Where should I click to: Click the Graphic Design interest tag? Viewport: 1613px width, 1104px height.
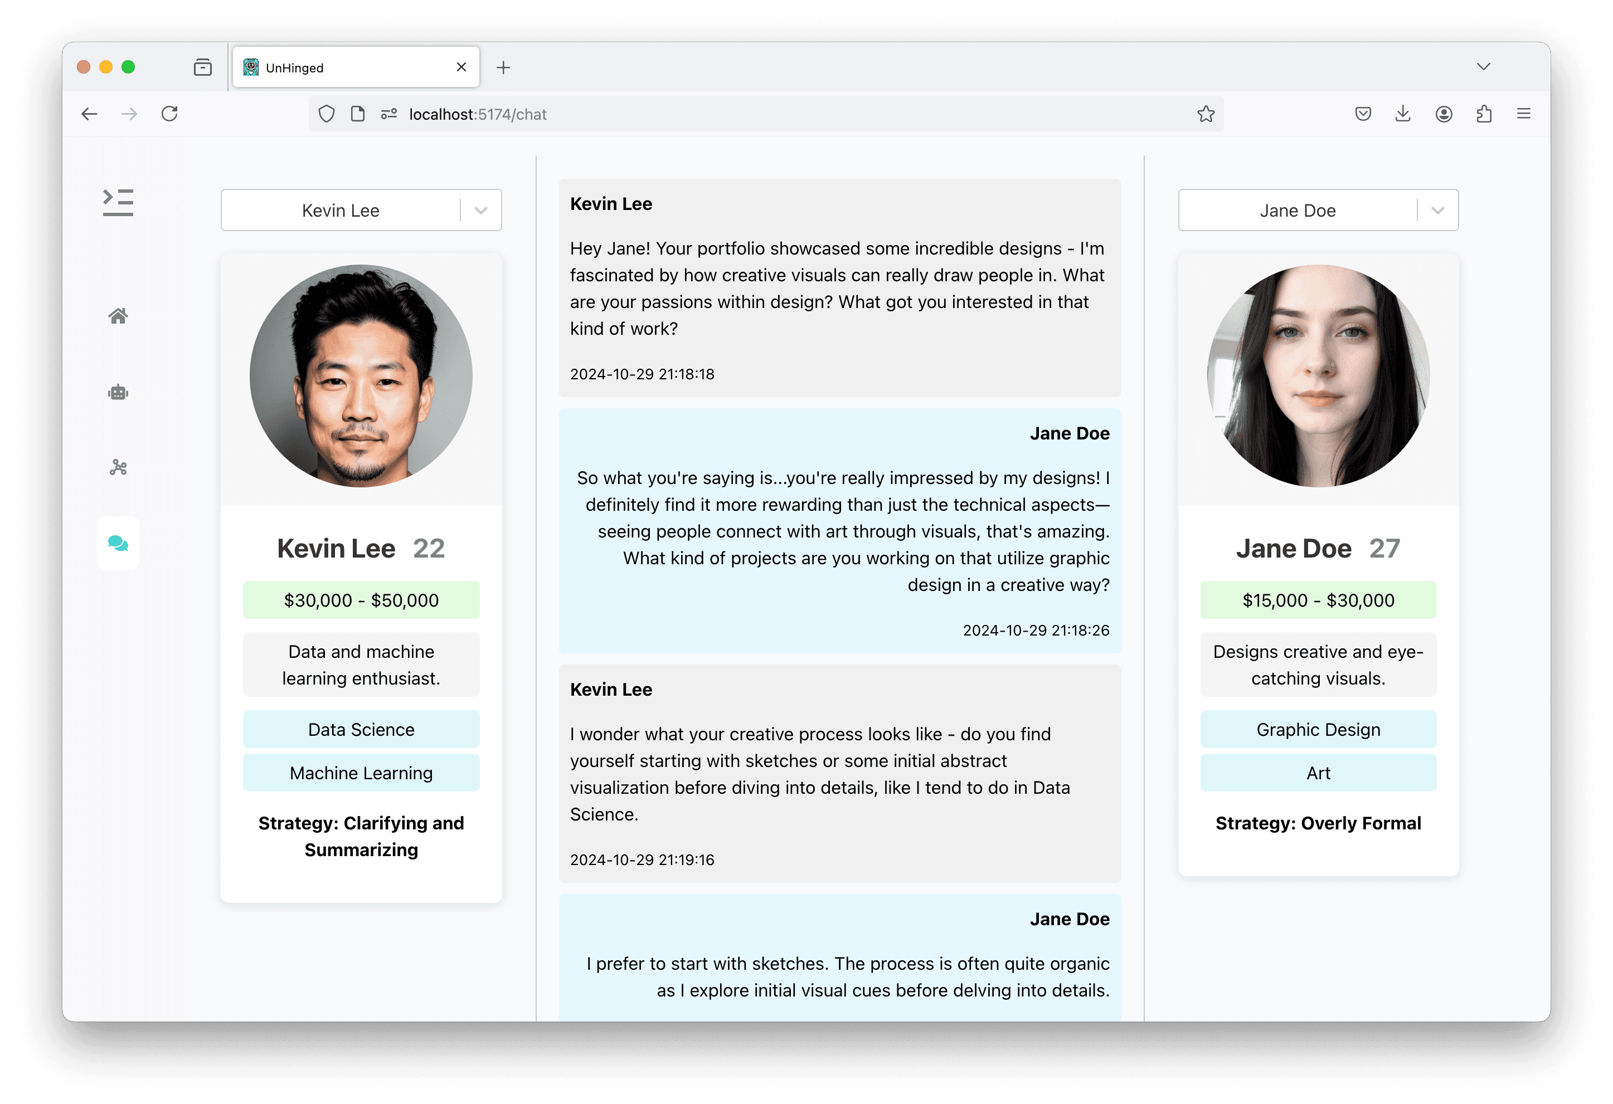[1318, 730]
